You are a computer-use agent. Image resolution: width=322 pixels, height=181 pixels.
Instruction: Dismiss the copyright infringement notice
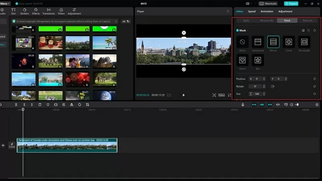pos(116,21)
